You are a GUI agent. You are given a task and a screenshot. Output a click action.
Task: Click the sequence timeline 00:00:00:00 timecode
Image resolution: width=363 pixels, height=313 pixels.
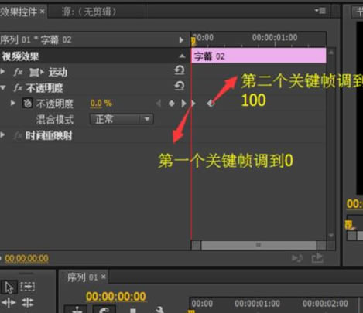[x=116, y=297]
